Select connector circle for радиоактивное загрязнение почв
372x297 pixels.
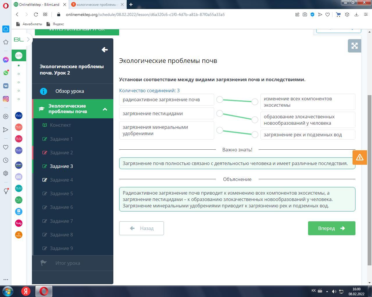[x=220, y=99]
